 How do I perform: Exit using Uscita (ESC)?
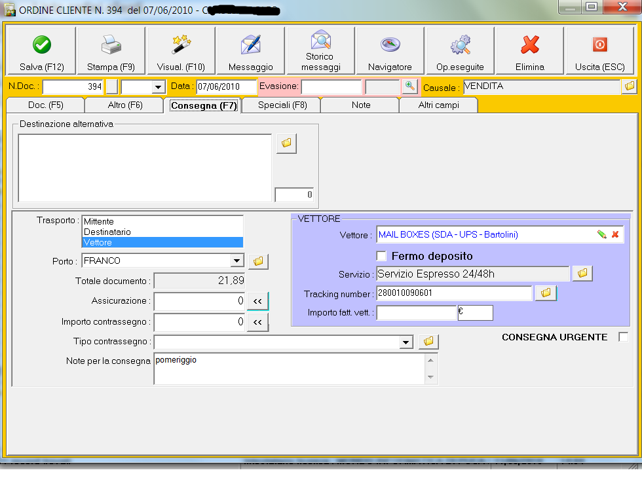[x=600, y=50]
